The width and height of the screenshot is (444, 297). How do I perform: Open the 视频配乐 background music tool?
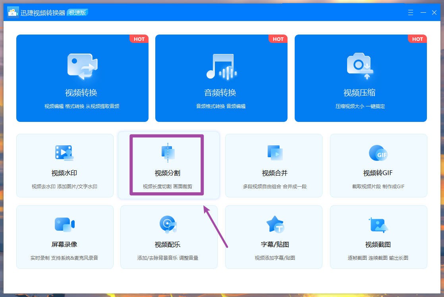coord(168,237)
